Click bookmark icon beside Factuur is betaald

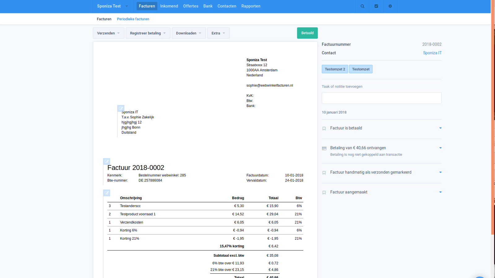click(324, 128)
